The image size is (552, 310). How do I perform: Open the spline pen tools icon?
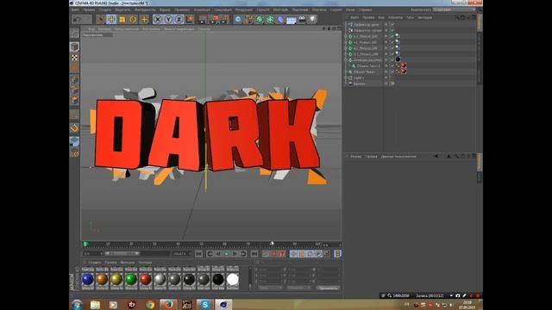(x=248, y=19)
